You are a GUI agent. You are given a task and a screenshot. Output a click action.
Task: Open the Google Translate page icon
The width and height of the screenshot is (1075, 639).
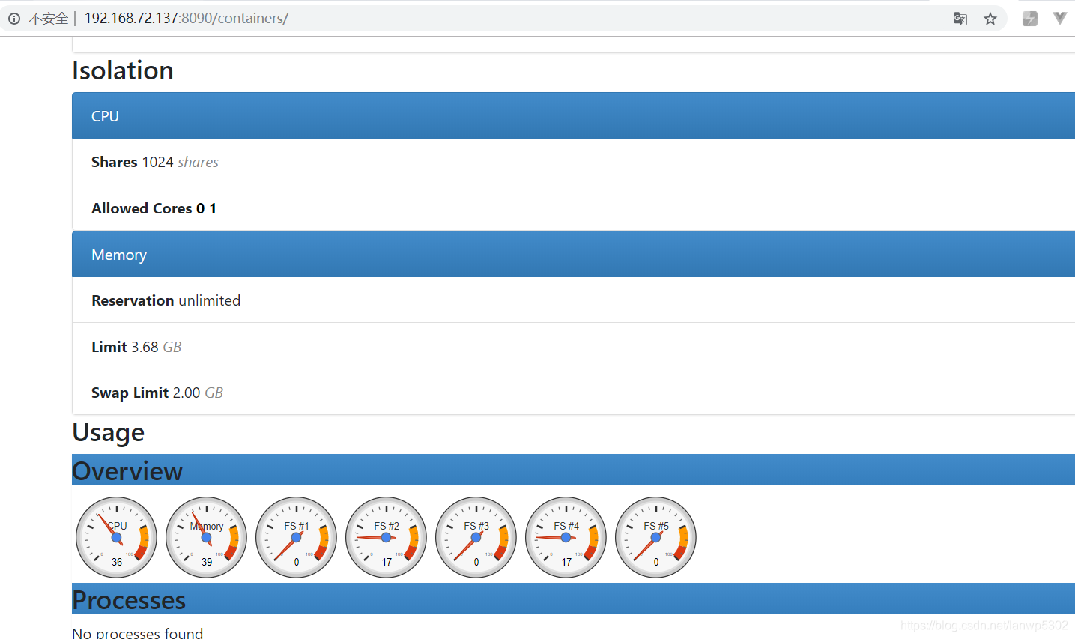[960, 19]
